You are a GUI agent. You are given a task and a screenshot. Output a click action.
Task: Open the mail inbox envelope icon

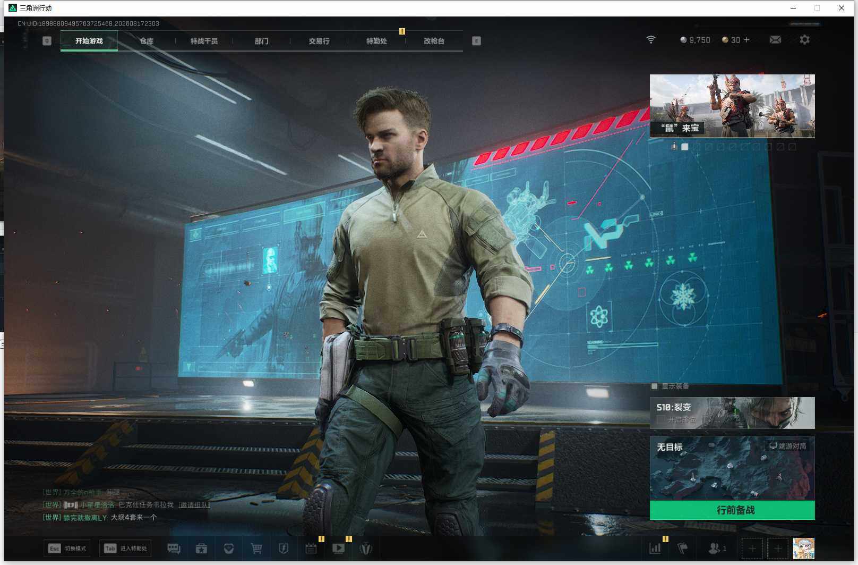[x=775, y=40]
